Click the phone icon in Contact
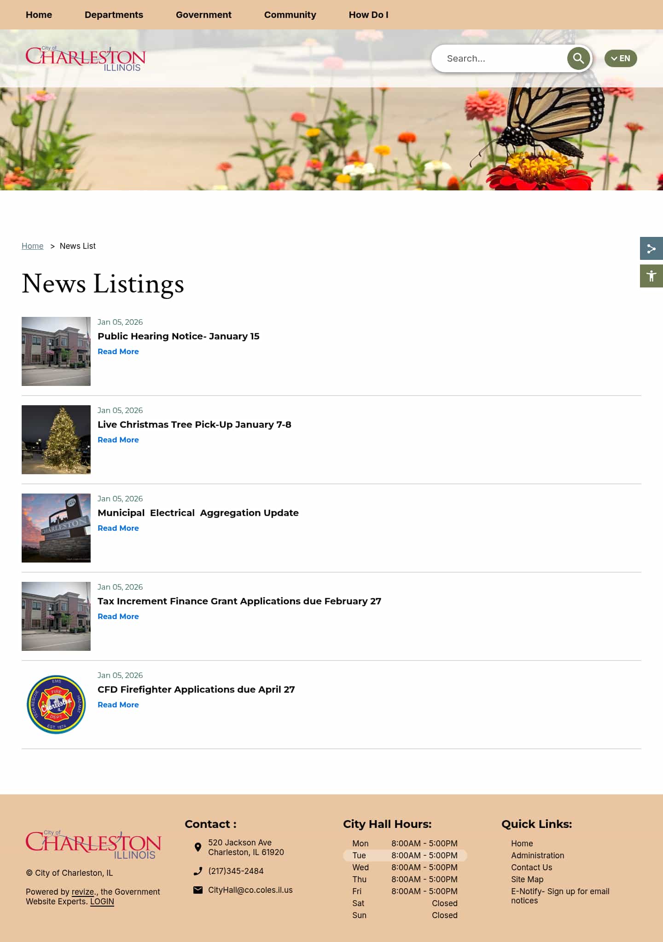Viewport: 663px width, 942px height. [x=198, y=871]
